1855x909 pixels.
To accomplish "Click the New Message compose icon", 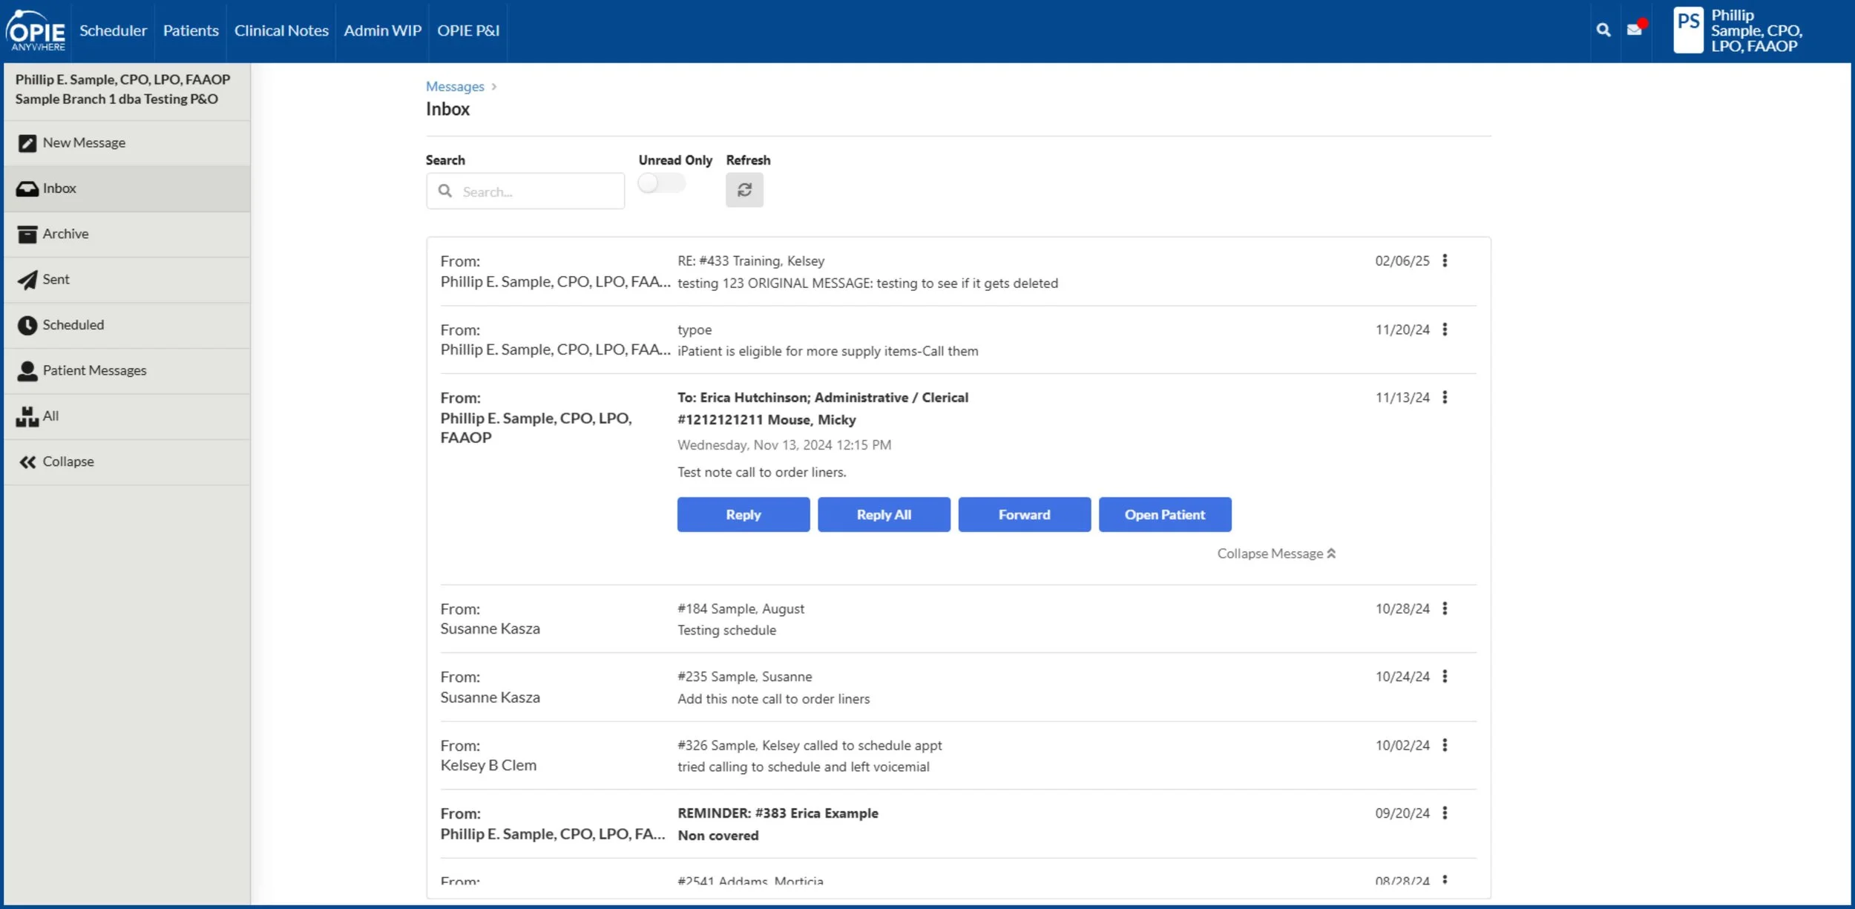I will click(x=27, y=143).
